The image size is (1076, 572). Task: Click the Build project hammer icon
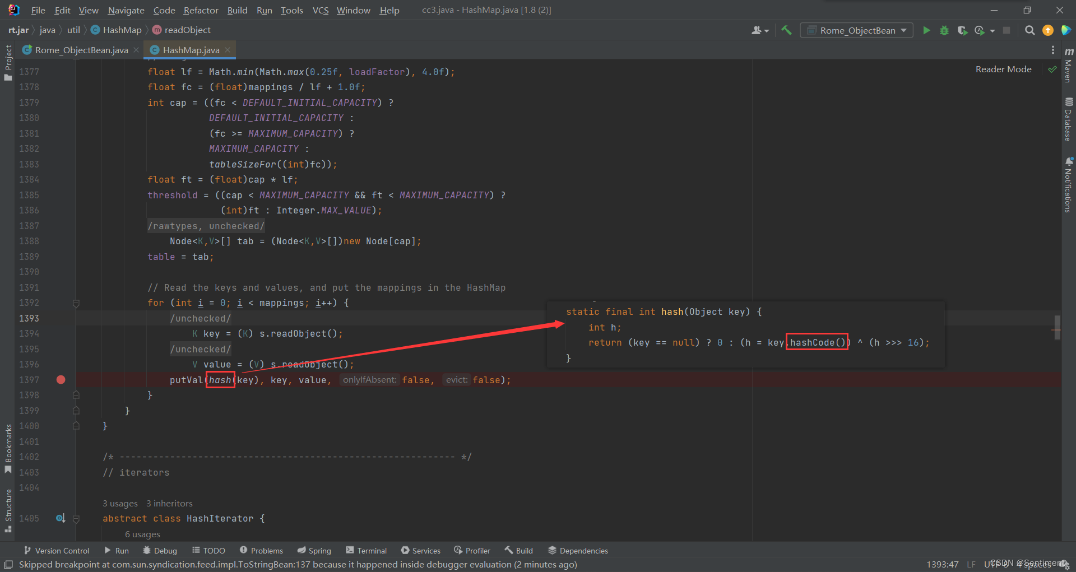[786, 30]
